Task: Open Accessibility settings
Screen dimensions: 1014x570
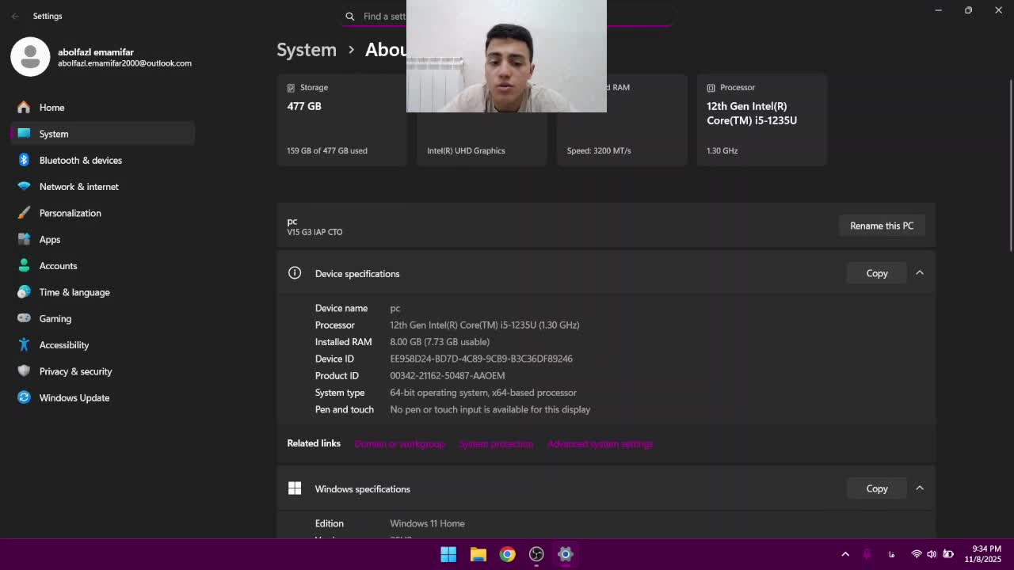Action: (63, 345)
